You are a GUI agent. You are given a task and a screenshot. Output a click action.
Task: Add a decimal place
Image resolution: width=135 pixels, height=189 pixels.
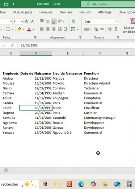(x=109, y=29)
